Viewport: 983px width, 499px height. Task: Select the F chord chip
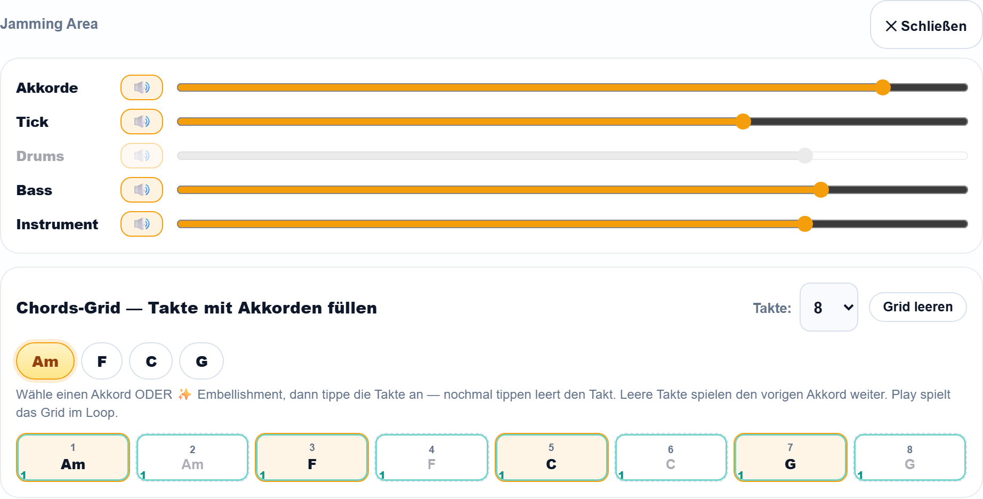102,361
